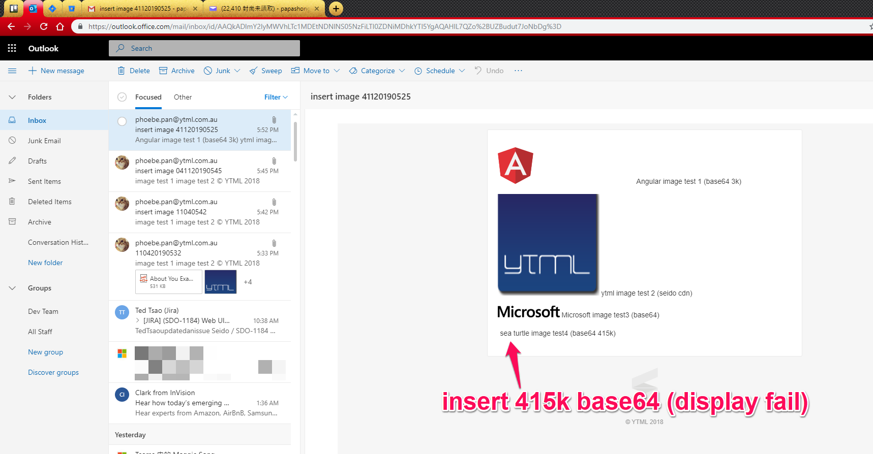This screenshot has width=873, height=454.
Task: Click the Archive box icon in toolbar
Action: (163, 71)
